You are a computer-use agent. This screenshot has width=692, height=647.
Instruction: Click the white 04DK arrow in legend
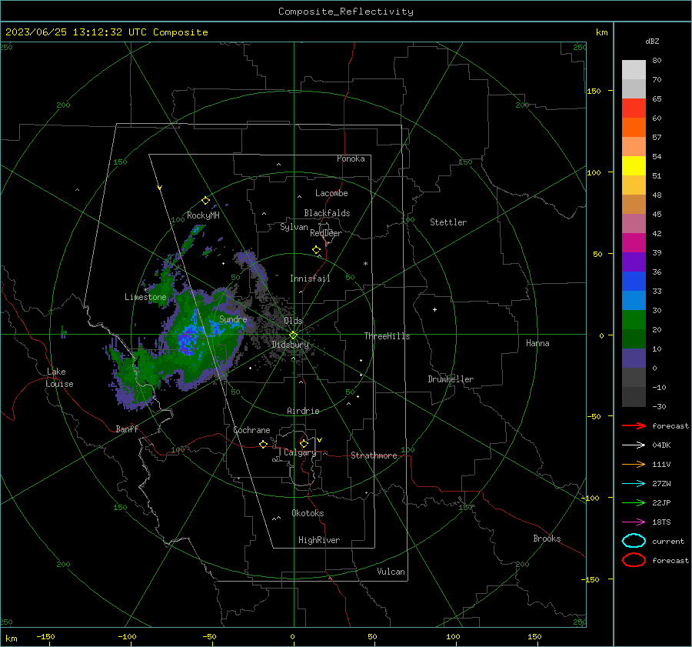point(634,445)
